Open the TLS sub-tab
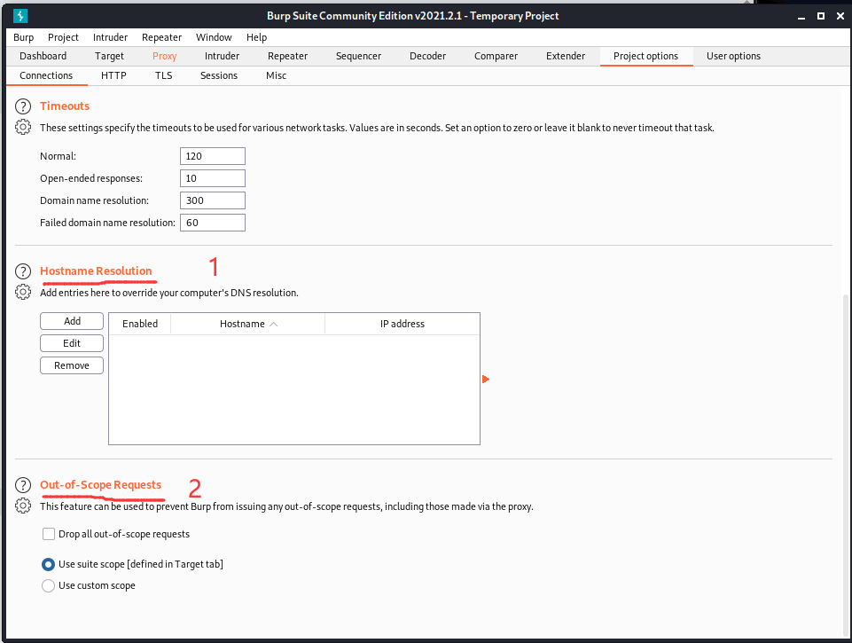The height and width of the screenshot is (643, 852). coord(163,75)
